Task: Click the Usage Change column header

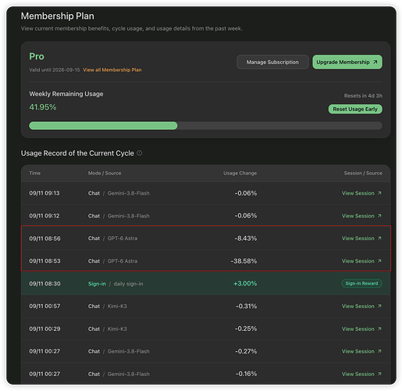Action: click(x=240, y=173)
